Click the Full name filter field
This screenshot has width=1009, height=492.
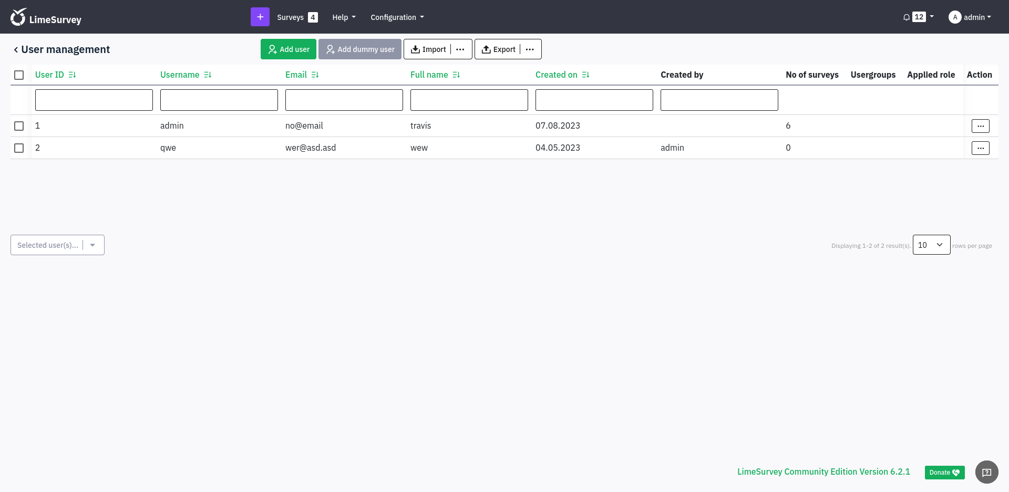pyautogui.click(x=469, y=100)
